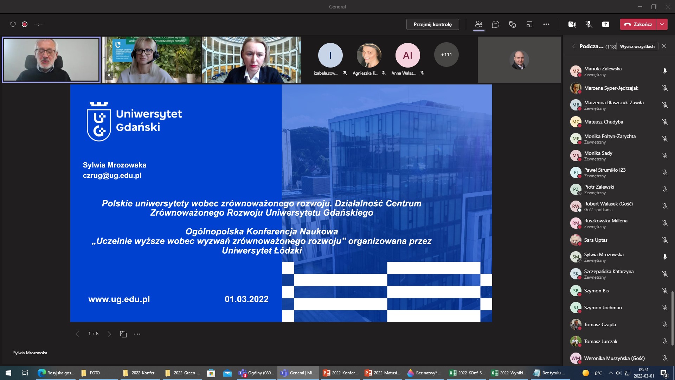Advance to next slide with right arrow
The height and width of the screenshot is (380, 675).
tap(109, 334)
